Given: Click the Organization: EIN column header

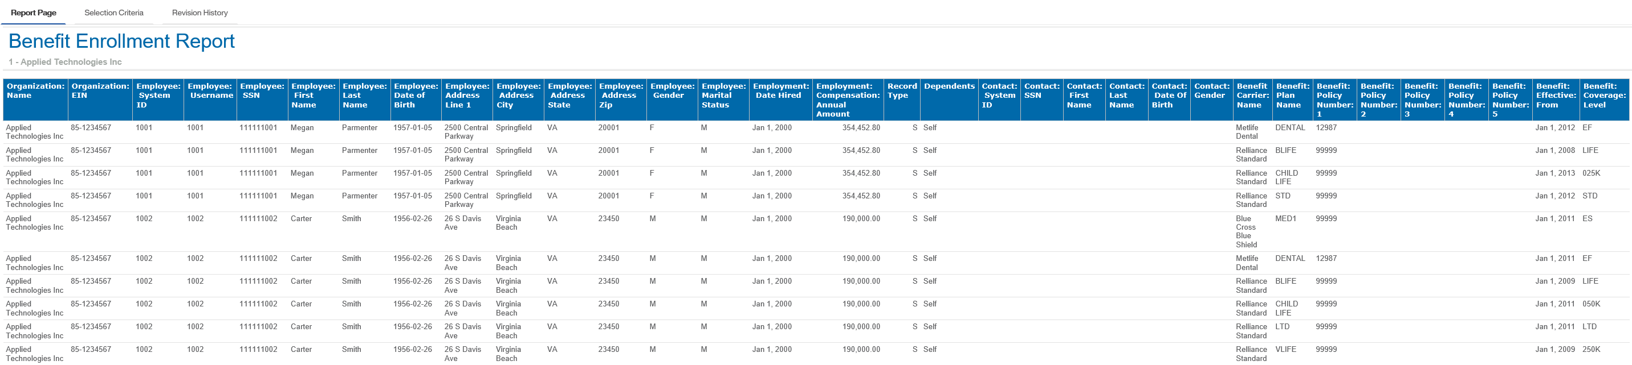Looking at the screenshot, I should (x=100, y=91).
